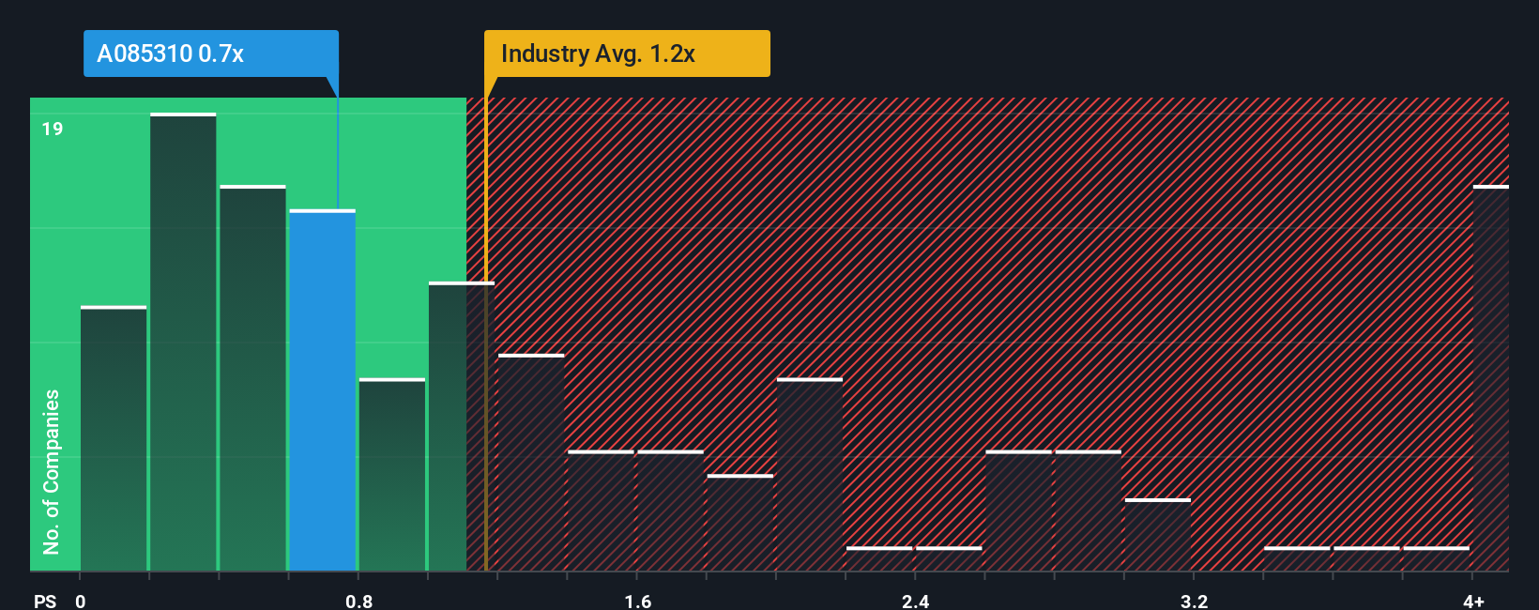The image size is (1539, 610).
Task: Click the Industry Avg. 1.2x yellow label
Action: click(x=627, y=53)
